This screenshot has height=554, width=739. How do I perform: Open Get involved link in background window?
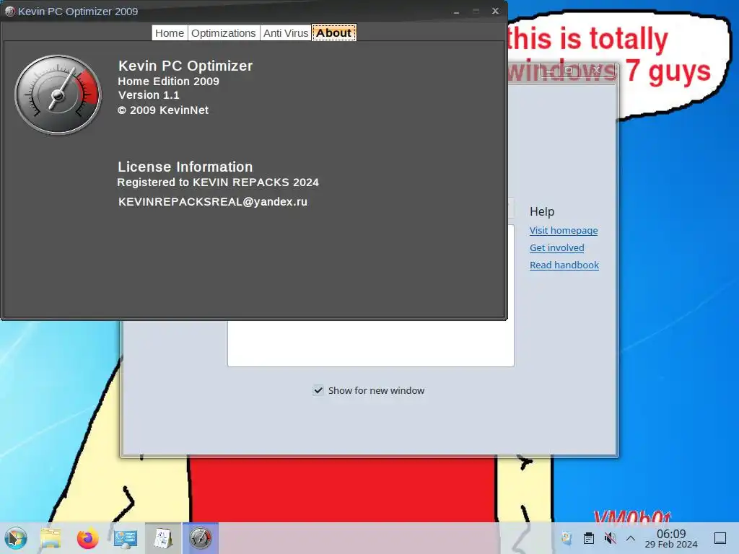coord(556,248)
